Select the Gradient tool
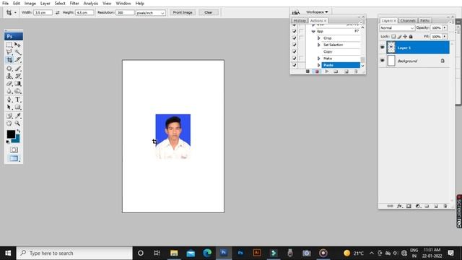This screenshot has width=462, height=260. (17, 84)
